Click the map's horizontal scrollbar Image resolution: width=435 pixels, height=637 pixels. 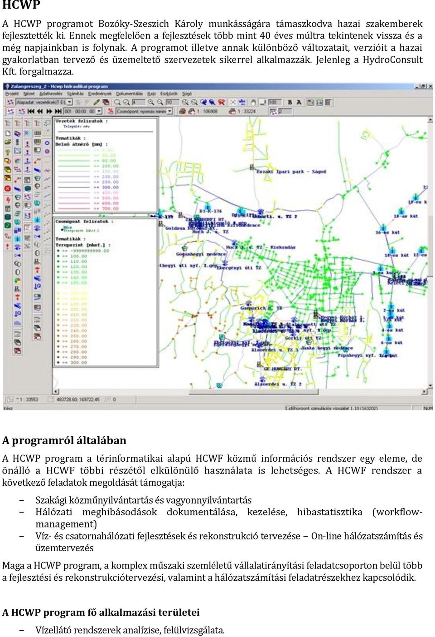point(240,391)
